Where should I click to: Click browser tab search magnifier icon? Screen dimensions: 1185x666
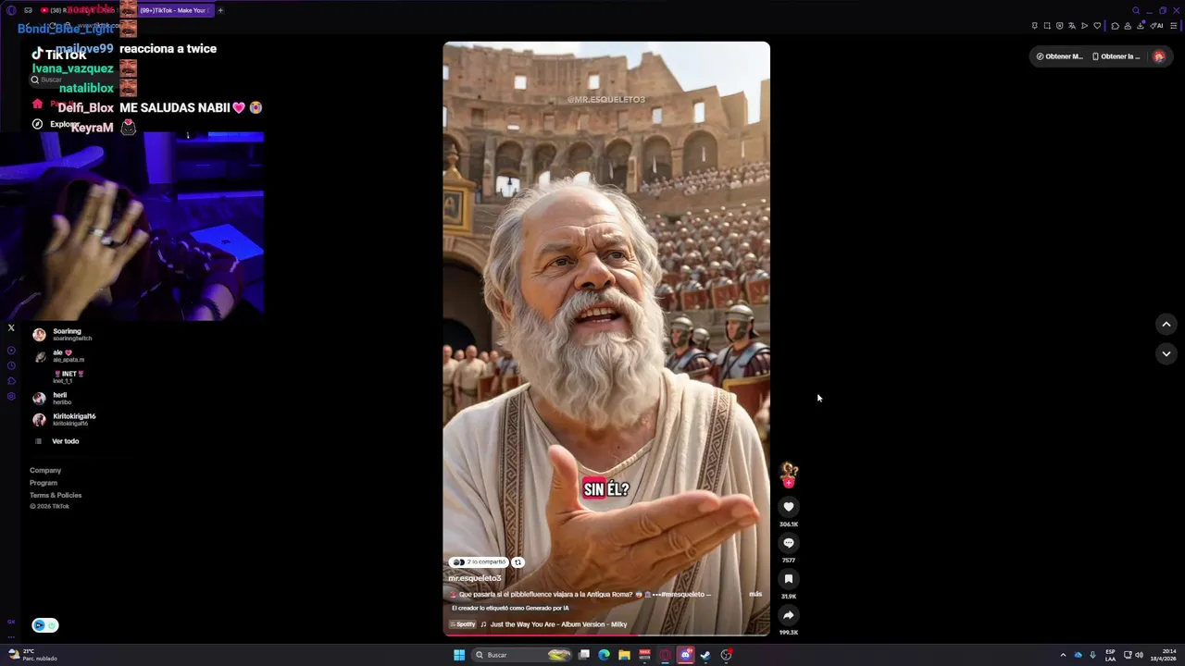point(1136,10)
